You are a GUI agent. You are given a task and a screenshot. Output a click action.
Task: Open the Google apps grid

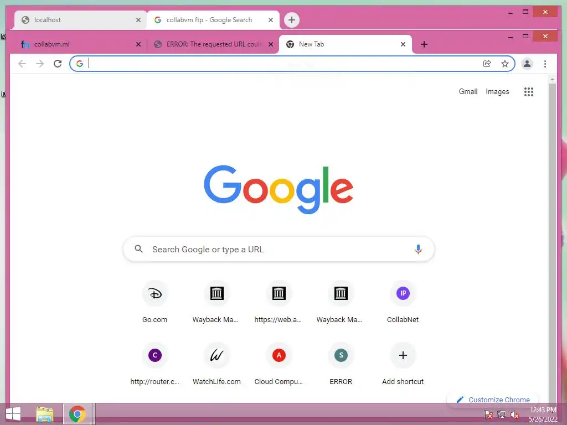529,92
